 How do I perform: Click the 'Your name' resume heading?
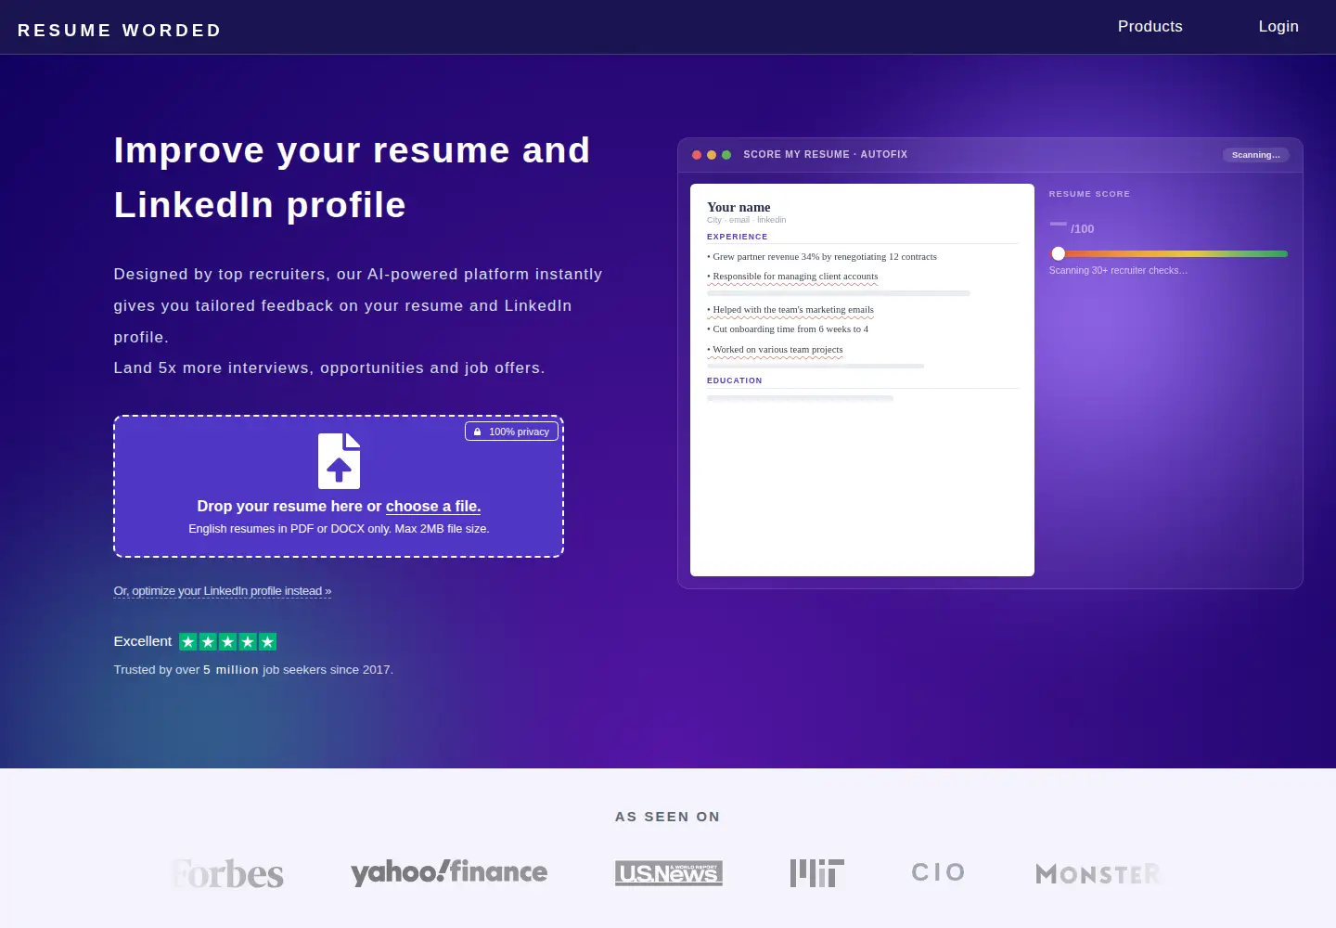click(x=739, y=208)
